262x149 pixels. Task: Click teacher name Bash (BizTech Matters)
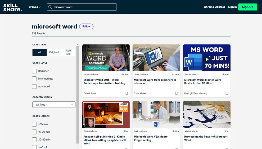click(x=196, y=94)
